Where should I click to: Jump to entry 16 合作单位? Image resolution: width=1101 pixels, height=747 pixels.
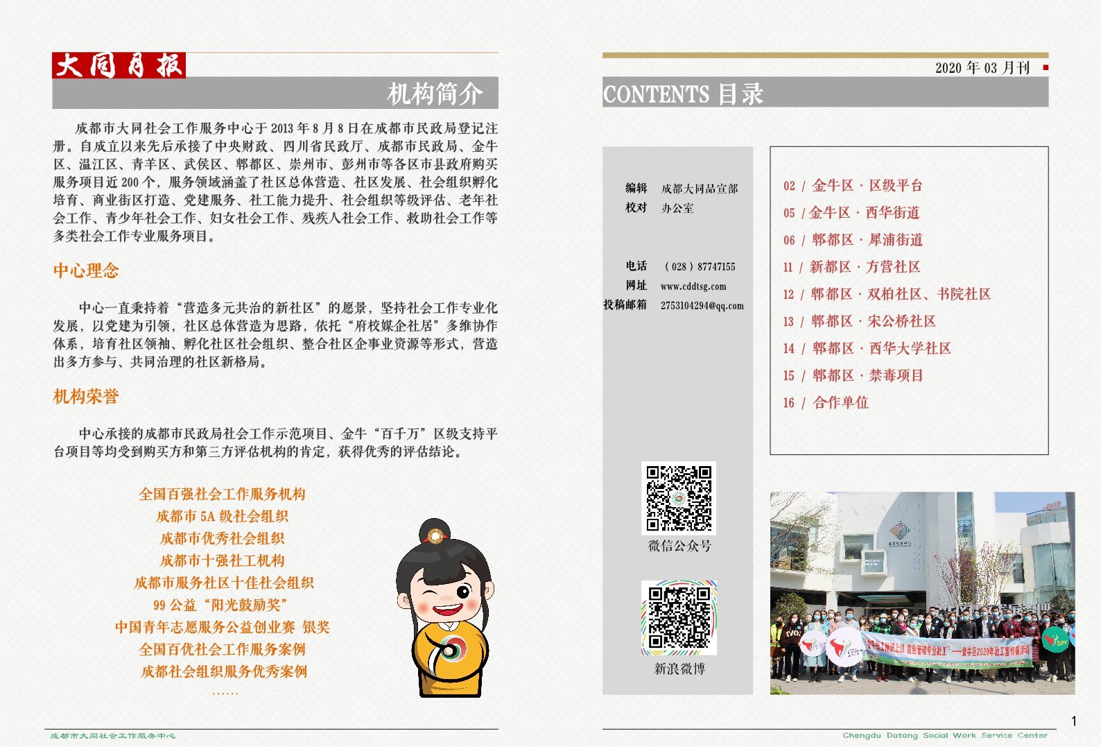tap(826, 403)
